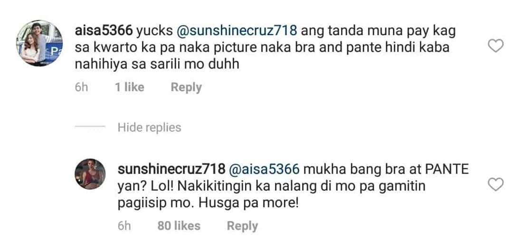Image resolution: width=532 pixels, height=239 pixels.
Task: Open aisa5366's profile picture
Action: [x=40, y=43]
